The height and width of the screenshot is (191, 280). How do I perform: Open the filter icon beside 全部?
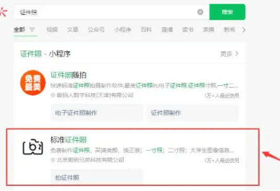[32, 29]
